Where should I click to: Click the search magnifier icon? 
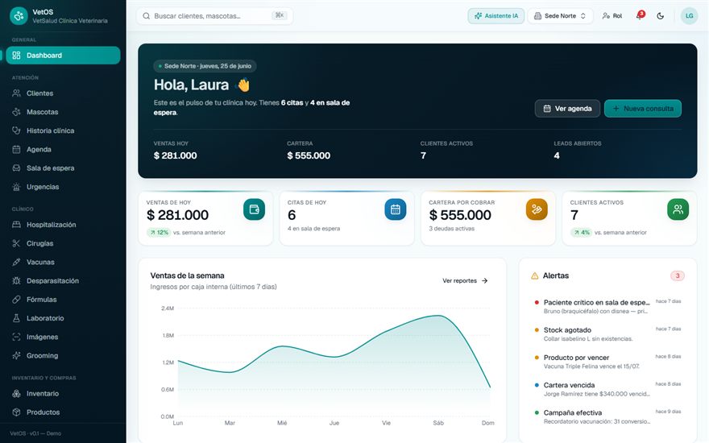(147, 16)
